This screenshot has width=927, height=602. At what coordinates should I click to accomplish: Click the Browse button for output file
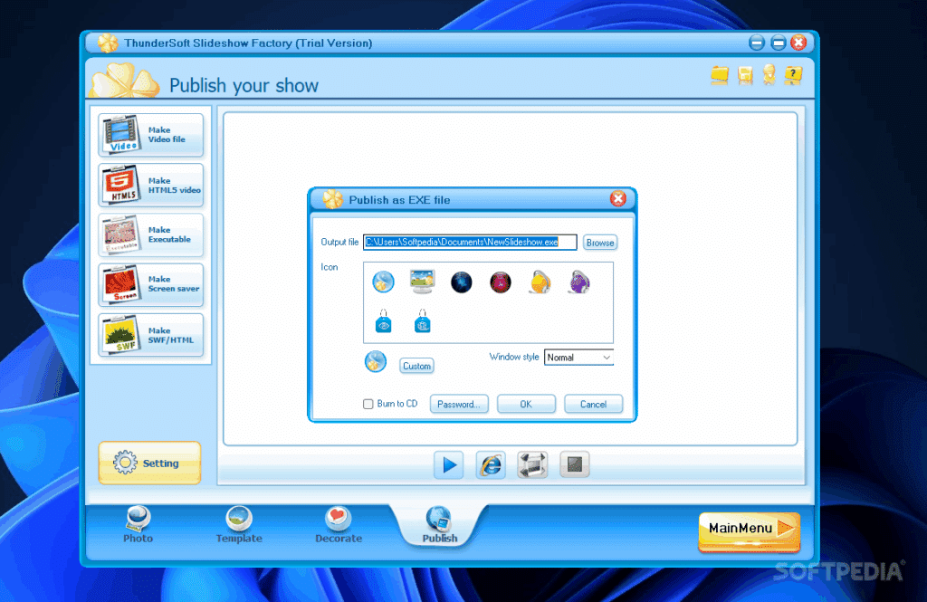599,242
